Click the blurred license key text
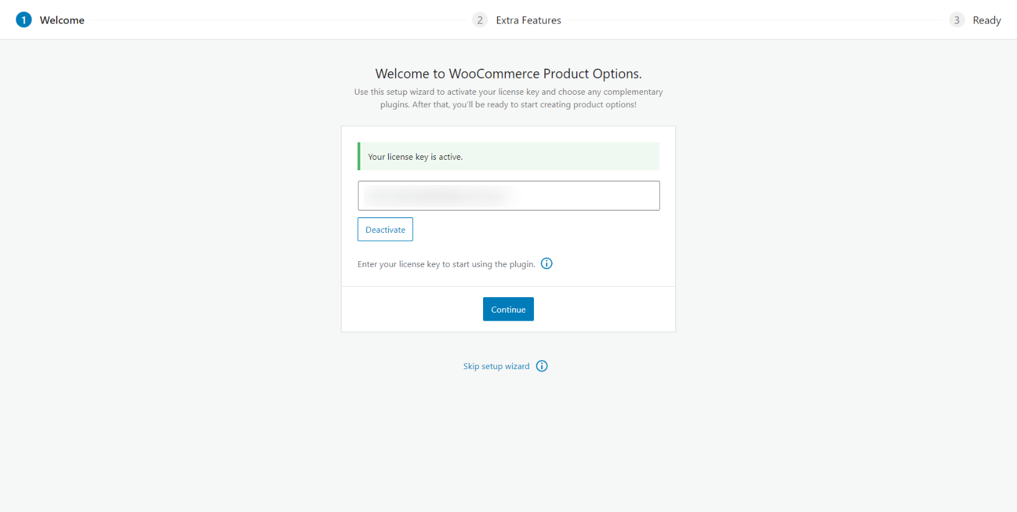1017x512 pixels. pos(437,196)
